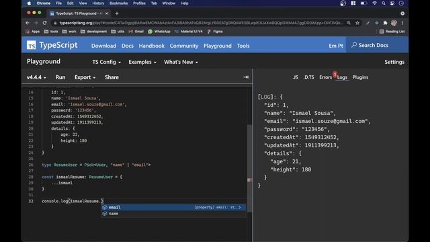Open Spotlight search in the menu bar

pyautogui.click(x=384, y=3)
